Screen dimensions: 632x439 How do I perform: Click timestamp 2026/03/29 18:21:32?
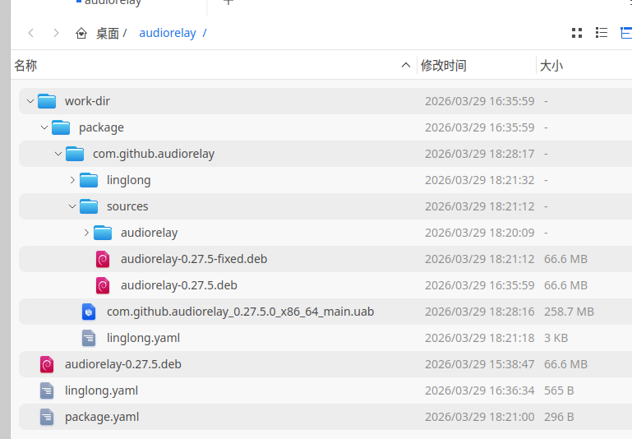pos(480,180)
